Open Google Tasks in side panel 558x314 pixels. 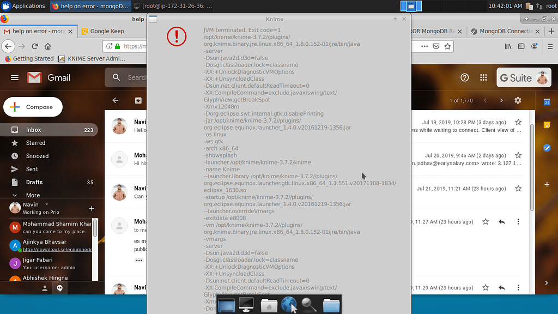547,148
